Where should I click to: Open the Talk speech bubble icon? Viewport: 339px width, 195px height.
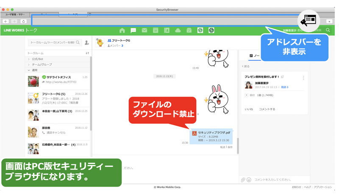pyautogui.click(x=133, y=30)
